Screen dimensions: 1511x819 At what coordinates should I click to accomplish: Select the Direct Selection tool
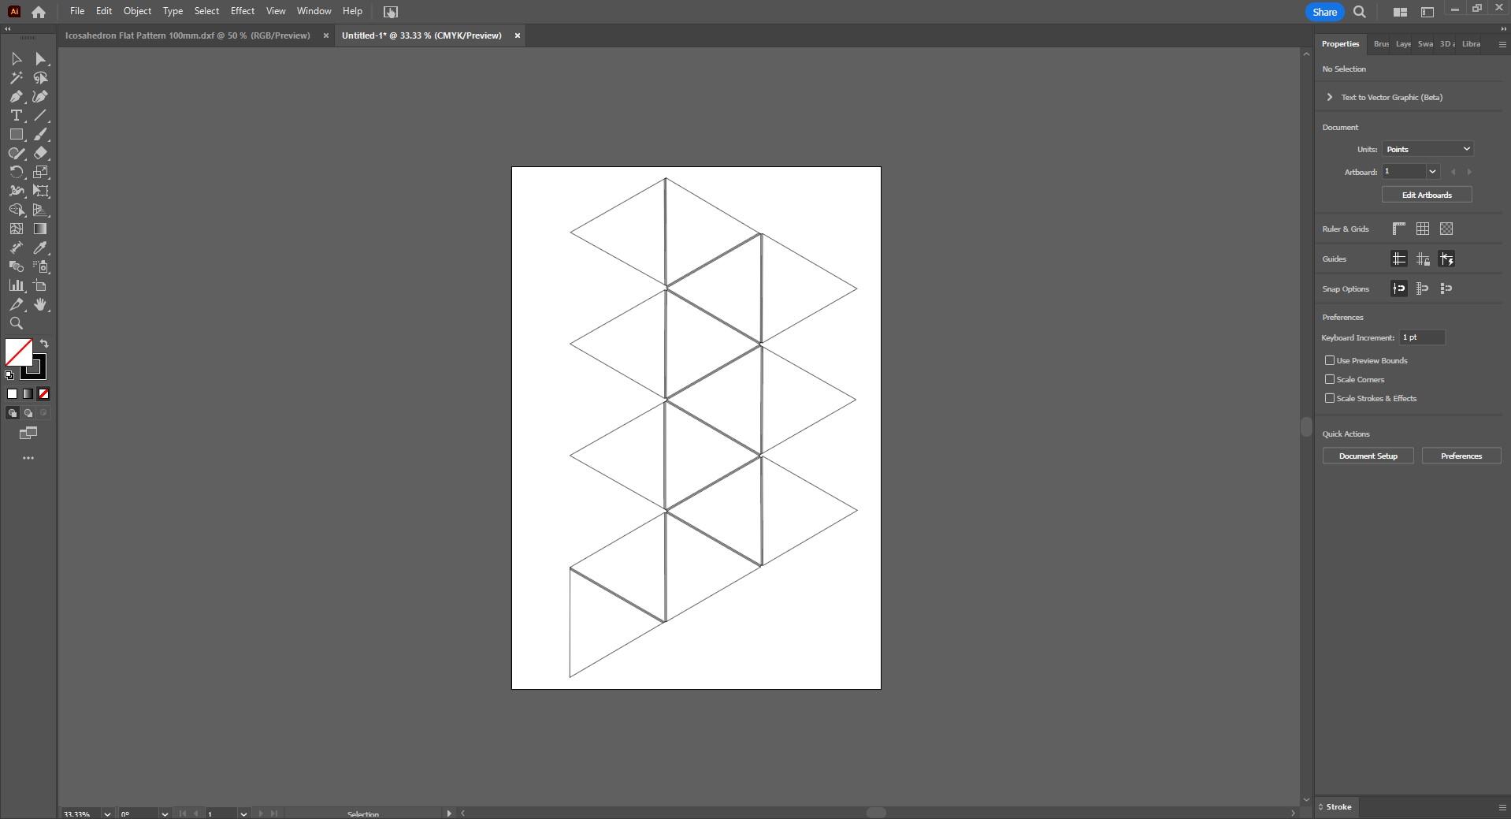point(41,59)
